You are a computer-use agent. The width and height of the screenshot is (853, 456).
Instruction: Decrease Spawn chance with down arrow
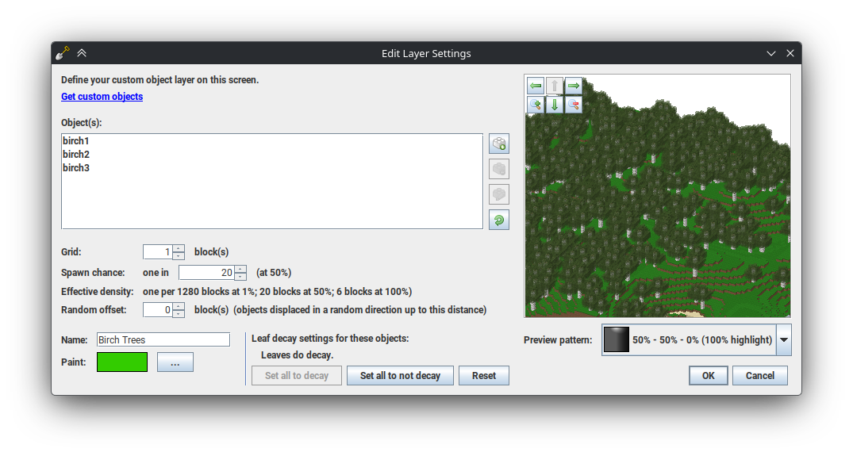(x=240, y=276)
